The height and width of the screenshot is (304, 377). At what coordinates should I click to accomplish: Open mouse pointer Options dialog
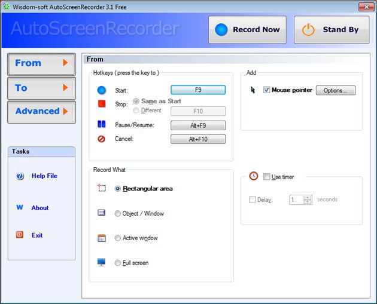(335, 90)
